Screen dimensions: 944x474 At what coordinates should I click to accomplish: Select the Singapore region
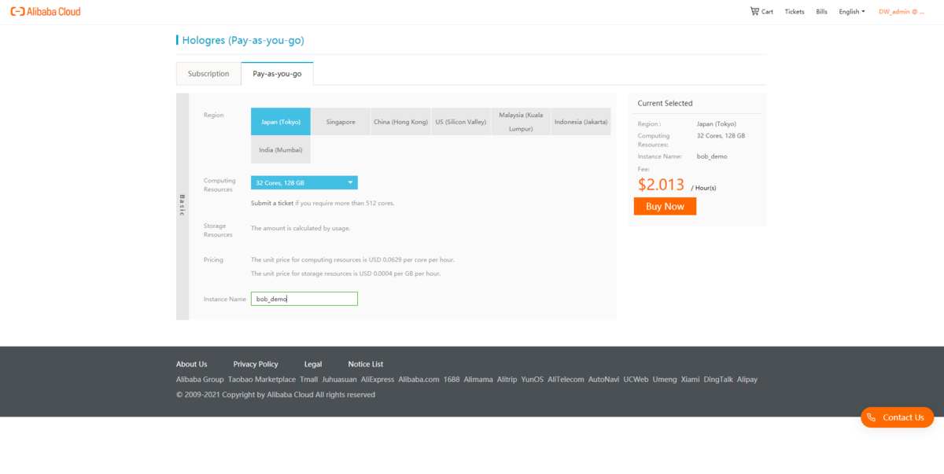pyautogui.click(x=341, y=122)
